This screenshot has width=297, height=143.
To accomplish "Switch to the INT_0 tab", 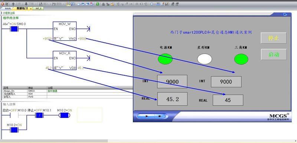I will [x=38, y=8].
